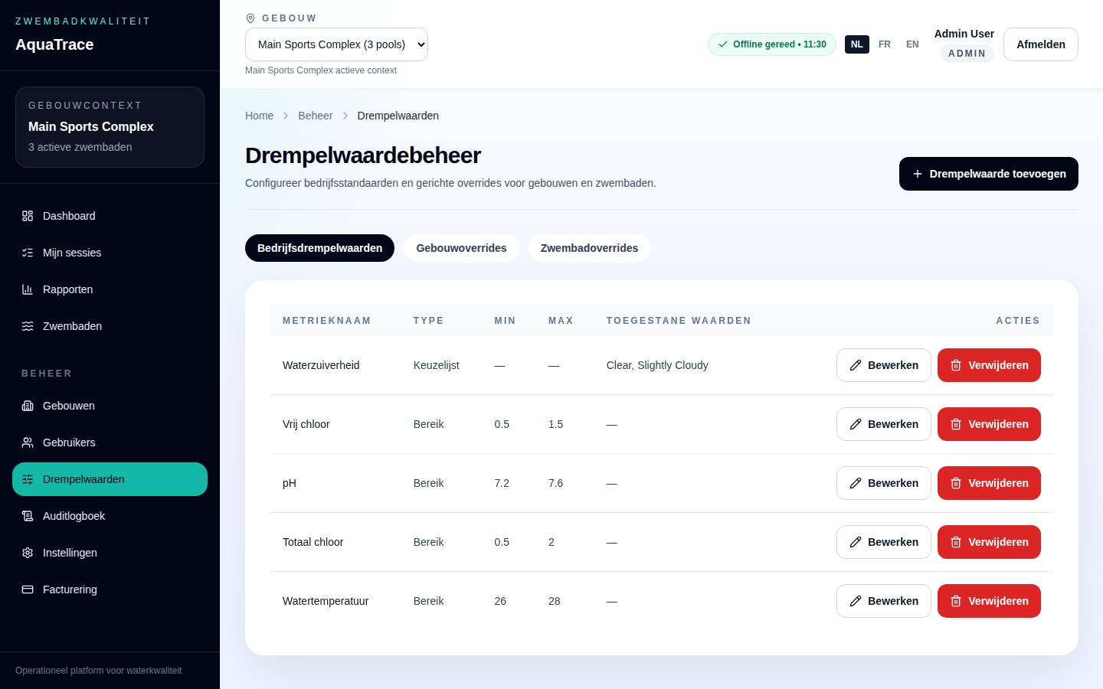Image resolution: width=1103 pixels, height=689 pixels.
Task: Click the Auditlogboek scroll icon
Action: click(x=28, y=516)
